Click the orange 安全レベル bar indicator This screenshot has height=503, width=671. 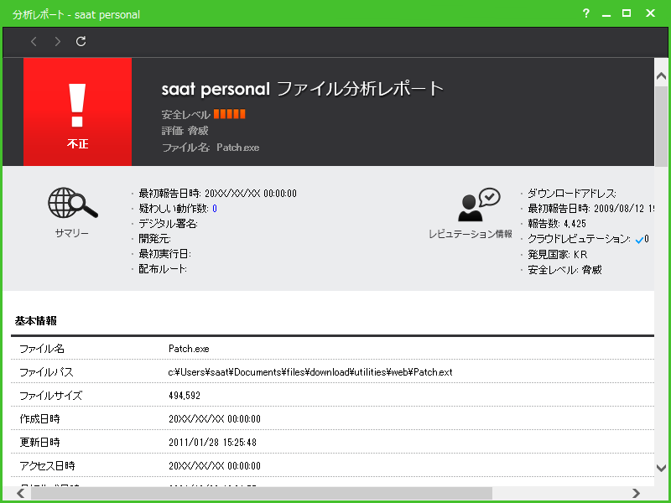click(x=229, y=114)
